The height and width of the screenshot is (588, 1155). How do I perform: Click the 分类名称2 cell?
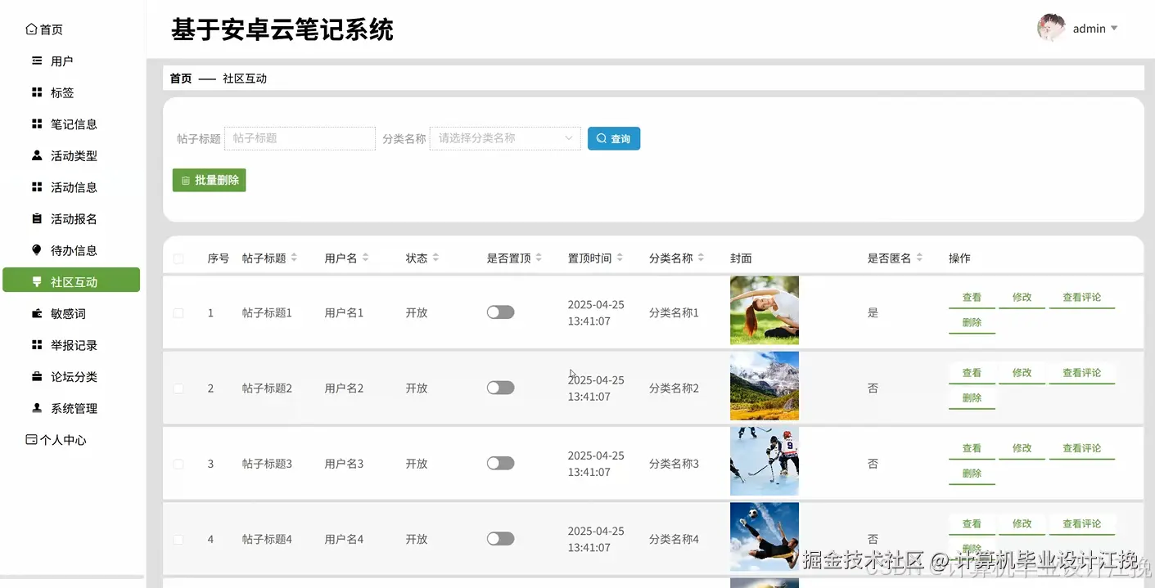point(674,388)
